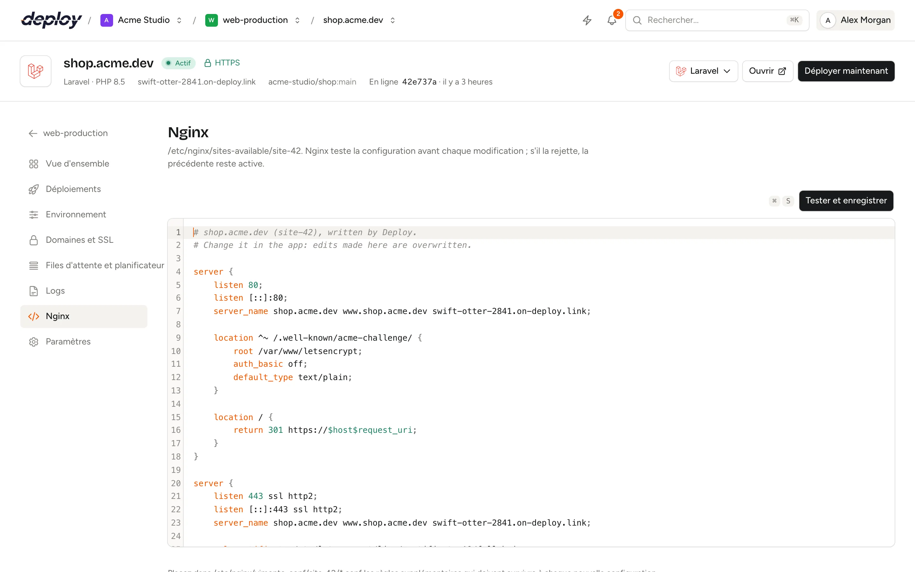Open the notifications bell
This screenshot has height=572, width=915.
[x=612, y=20]
